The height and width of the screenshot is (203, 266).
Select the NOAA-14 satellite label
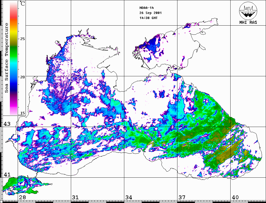[147, 8]
